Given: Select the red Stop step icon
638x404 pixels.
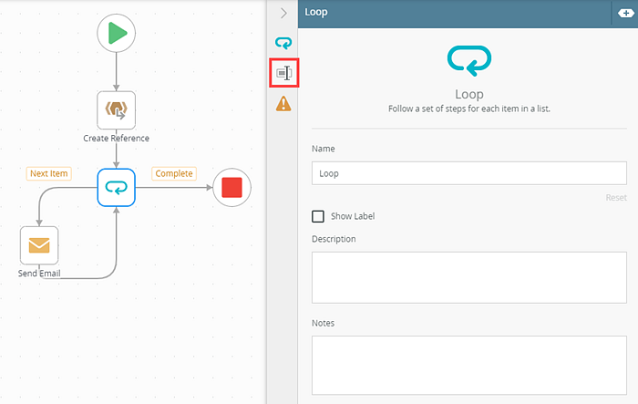Looking at the screenshot, I should tap(232, 188).
